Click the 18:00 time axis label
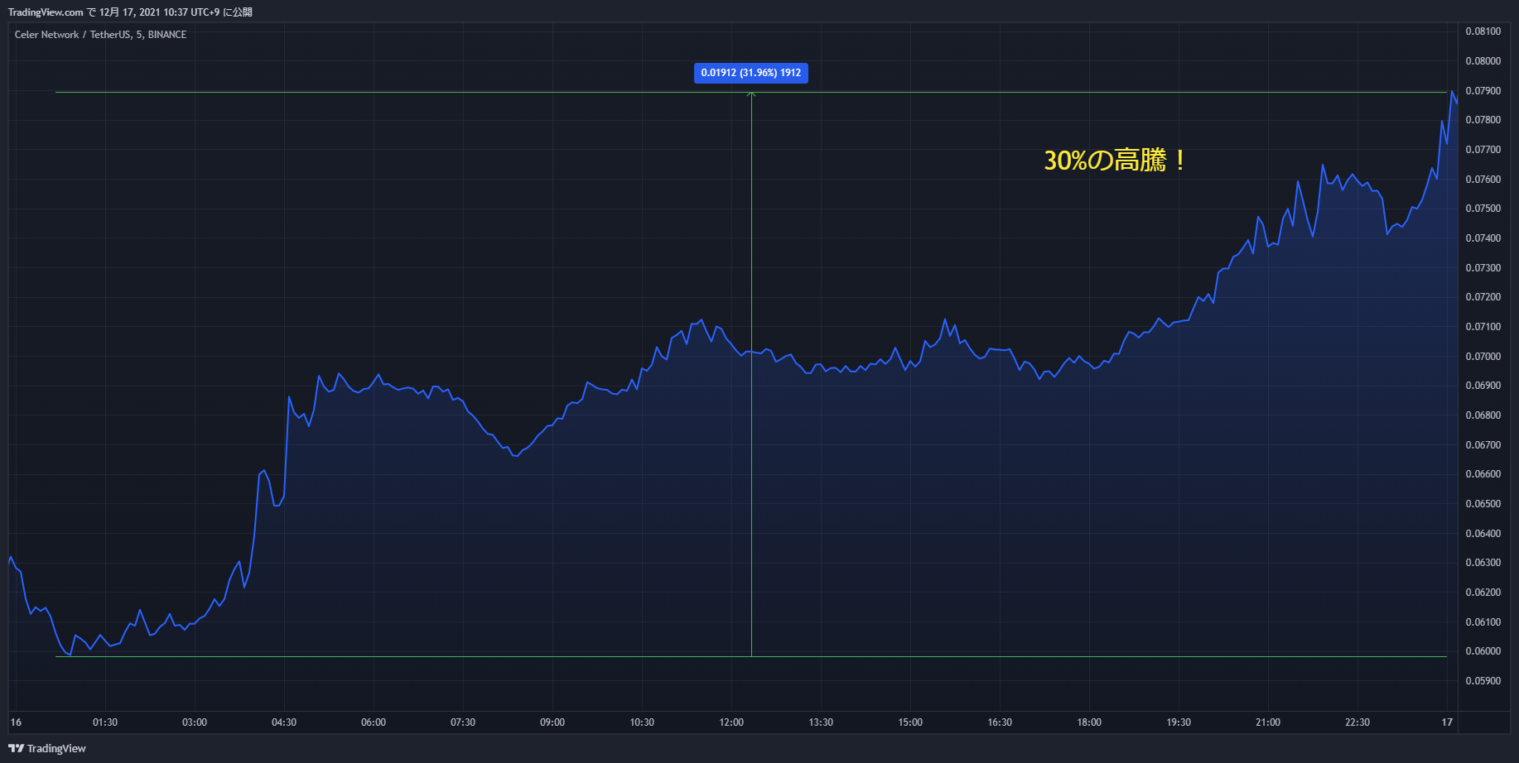 pos(1089,722)
